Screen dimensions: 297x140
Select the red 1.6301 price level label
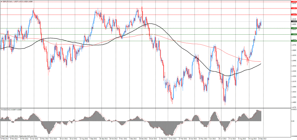293,8
